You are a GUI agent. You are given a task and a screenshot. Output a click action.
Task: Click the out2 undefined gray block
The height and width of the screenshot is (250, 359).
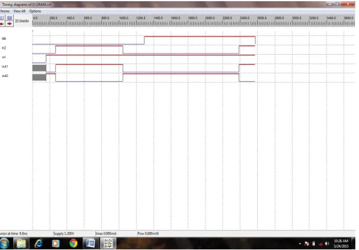click(39, 78)
